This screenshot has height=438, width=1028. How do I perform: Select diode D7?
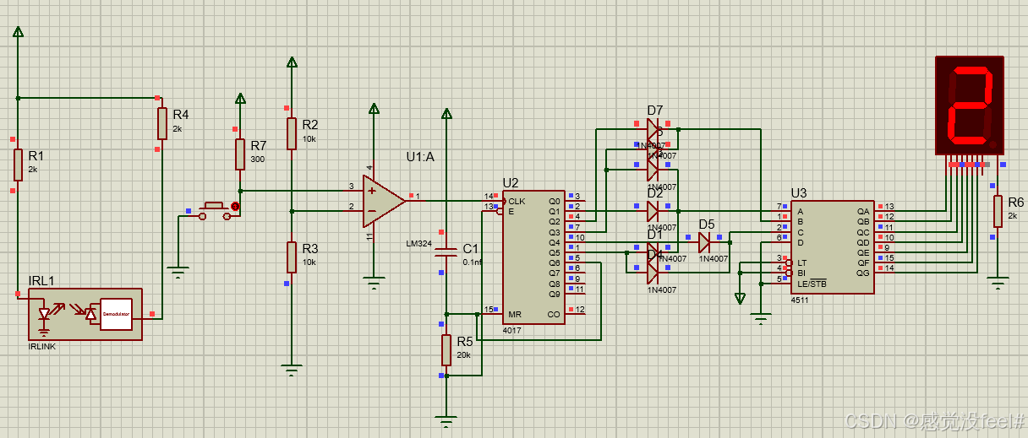[x=653, y=129]
